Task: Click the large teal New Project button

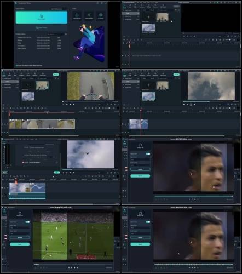Action: tap(42, 17)
